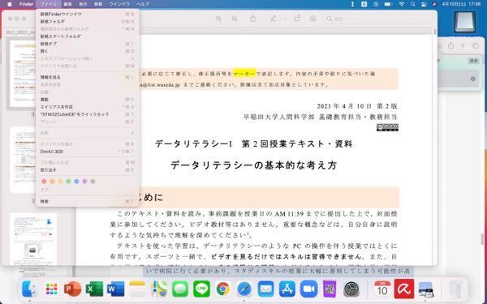
Task: Choose 新規タブ from the File menu
Action: (88, 44)
